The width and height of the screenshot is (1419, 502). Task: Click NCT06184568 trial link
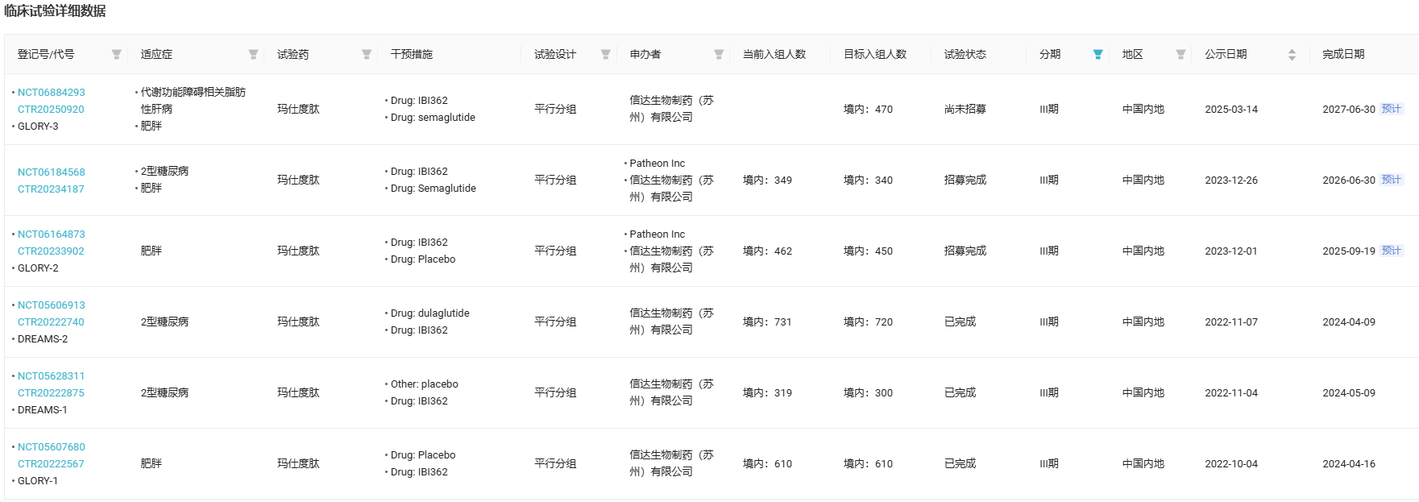point(52,172)
